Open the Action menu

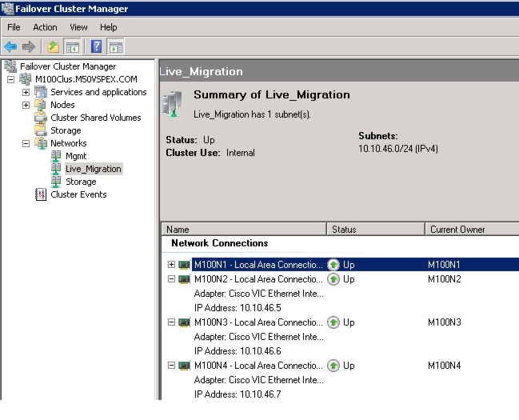click(x=45, y=27)
